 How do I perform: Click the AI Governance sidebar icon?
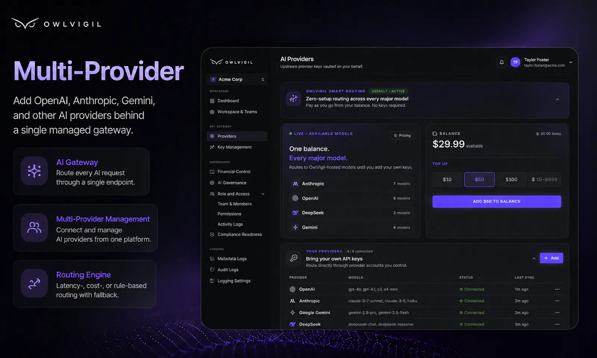click(x=212, y=183)
